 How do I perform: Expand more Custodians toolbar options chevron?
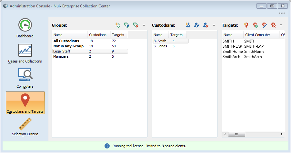coord(214,25)
